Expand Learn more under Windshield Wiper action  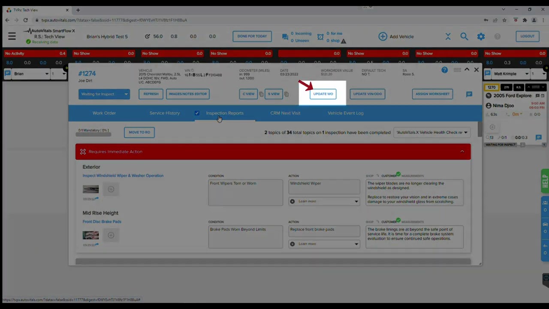click(x=324, y=201)
